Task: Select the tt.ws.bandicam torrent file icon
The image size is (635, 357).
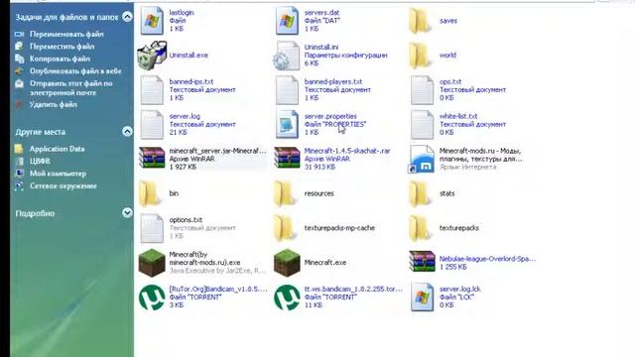Action: pyautogui.click(x=287, y=297)
